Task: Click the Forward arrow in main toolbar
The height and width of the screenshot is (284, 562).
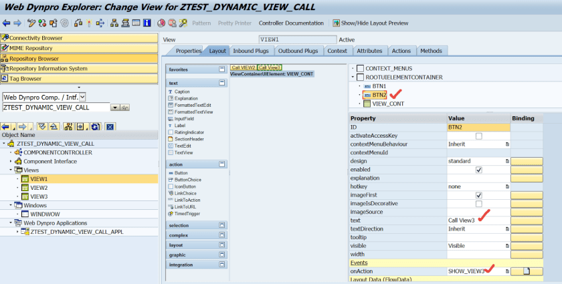Action: [17, 23]
